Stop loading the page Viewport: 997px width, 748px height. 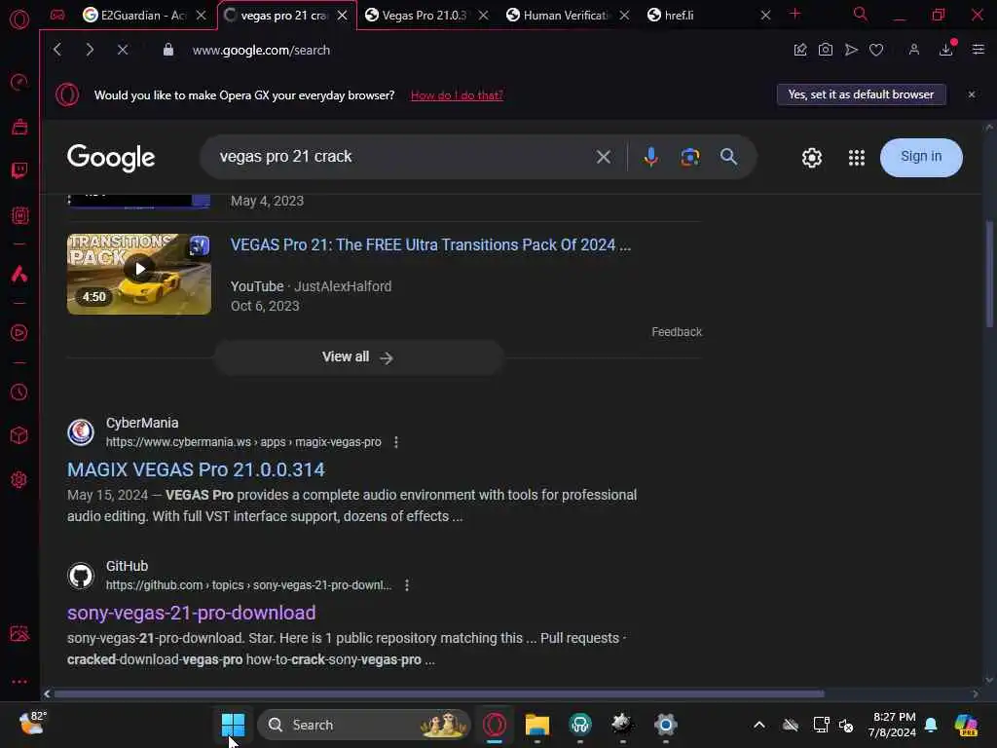point(123,50)
